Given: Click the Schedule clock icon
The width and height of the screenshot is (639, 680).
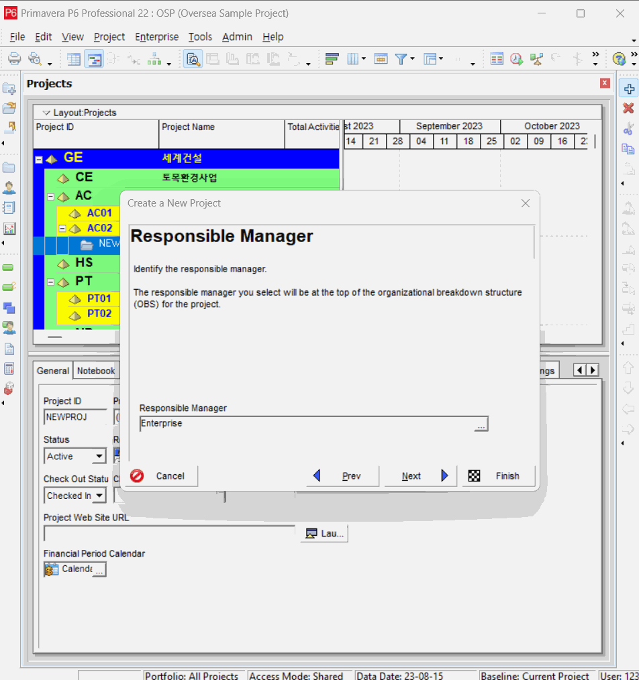Looking at the screenshot, I should click(x=517, y=58).
